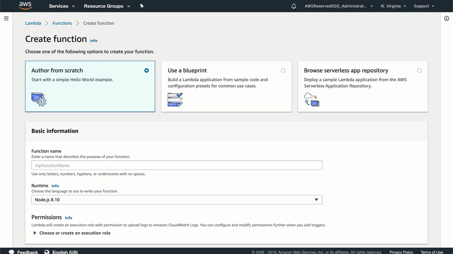
Task: Open the Services menu
Action: coord(62,6)
